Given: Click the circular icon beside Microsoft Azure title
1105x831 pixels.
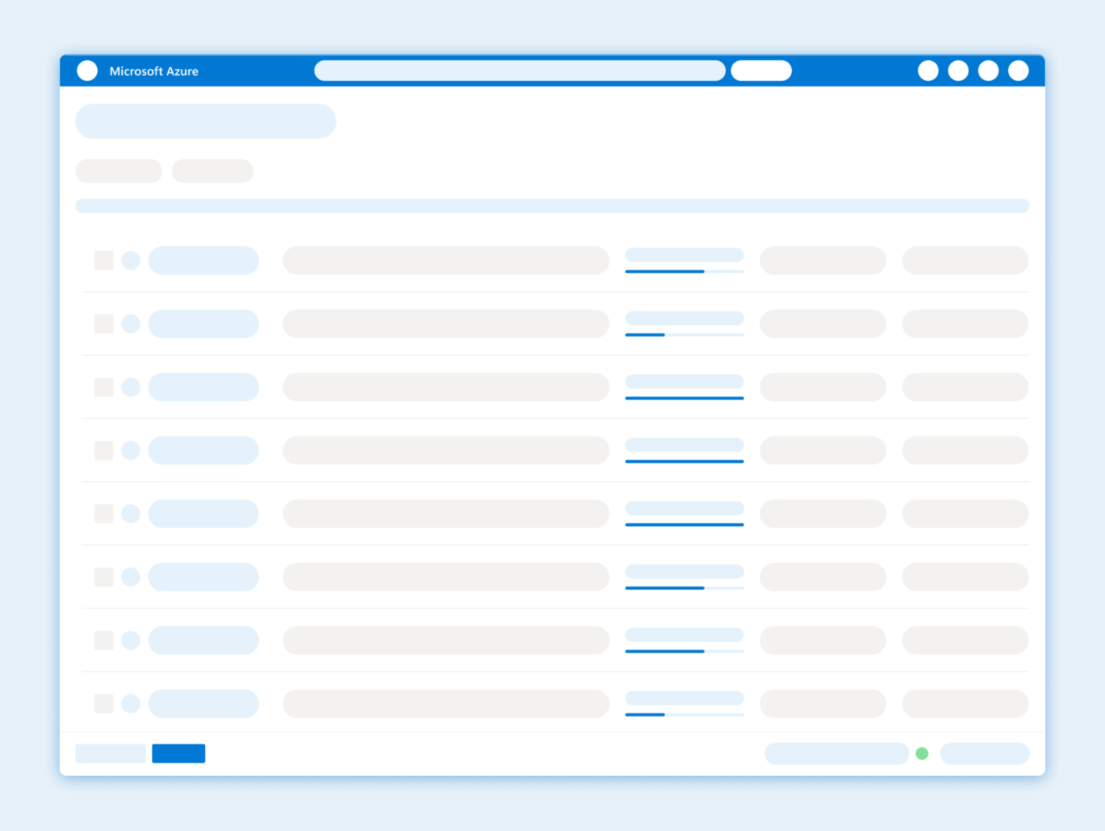Looking at the screenshot, I should coord(87,70).
